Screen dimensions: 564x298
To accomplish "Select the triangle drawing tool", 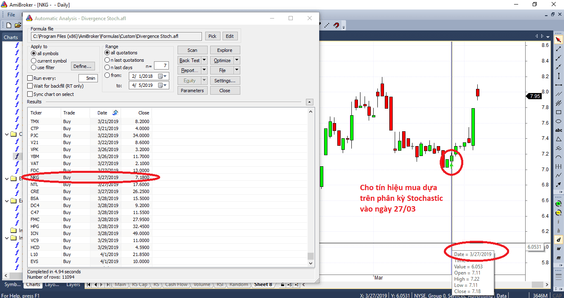I will tap(559, 139).
